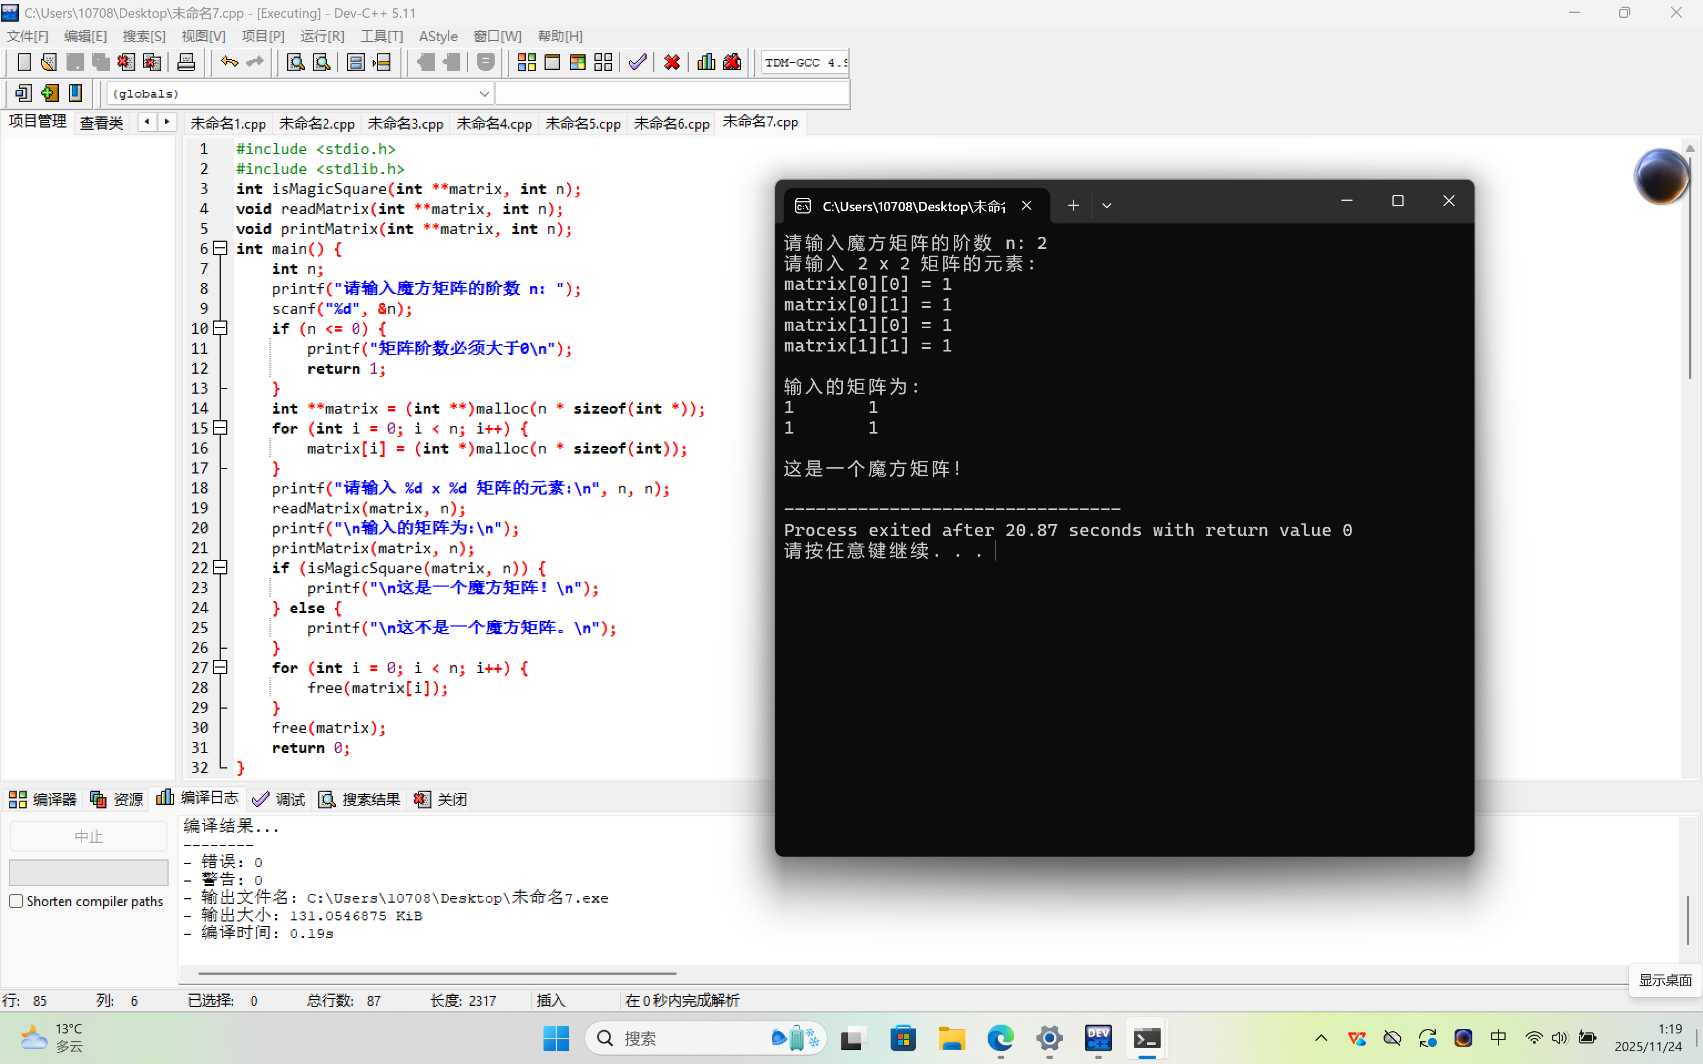Click the Compile four-squares icon
This screenshot has height=1064, width=1703.
[x=526, y=63]
